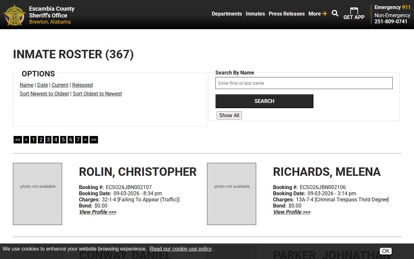This screenshot has height=259, width=414.
Task: Dismiss cookie notice with OK
Action: (x=386, y=251)
